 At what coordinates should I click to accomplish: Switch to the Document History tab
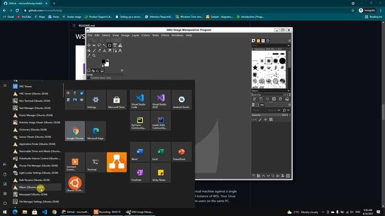coord(268,41)
